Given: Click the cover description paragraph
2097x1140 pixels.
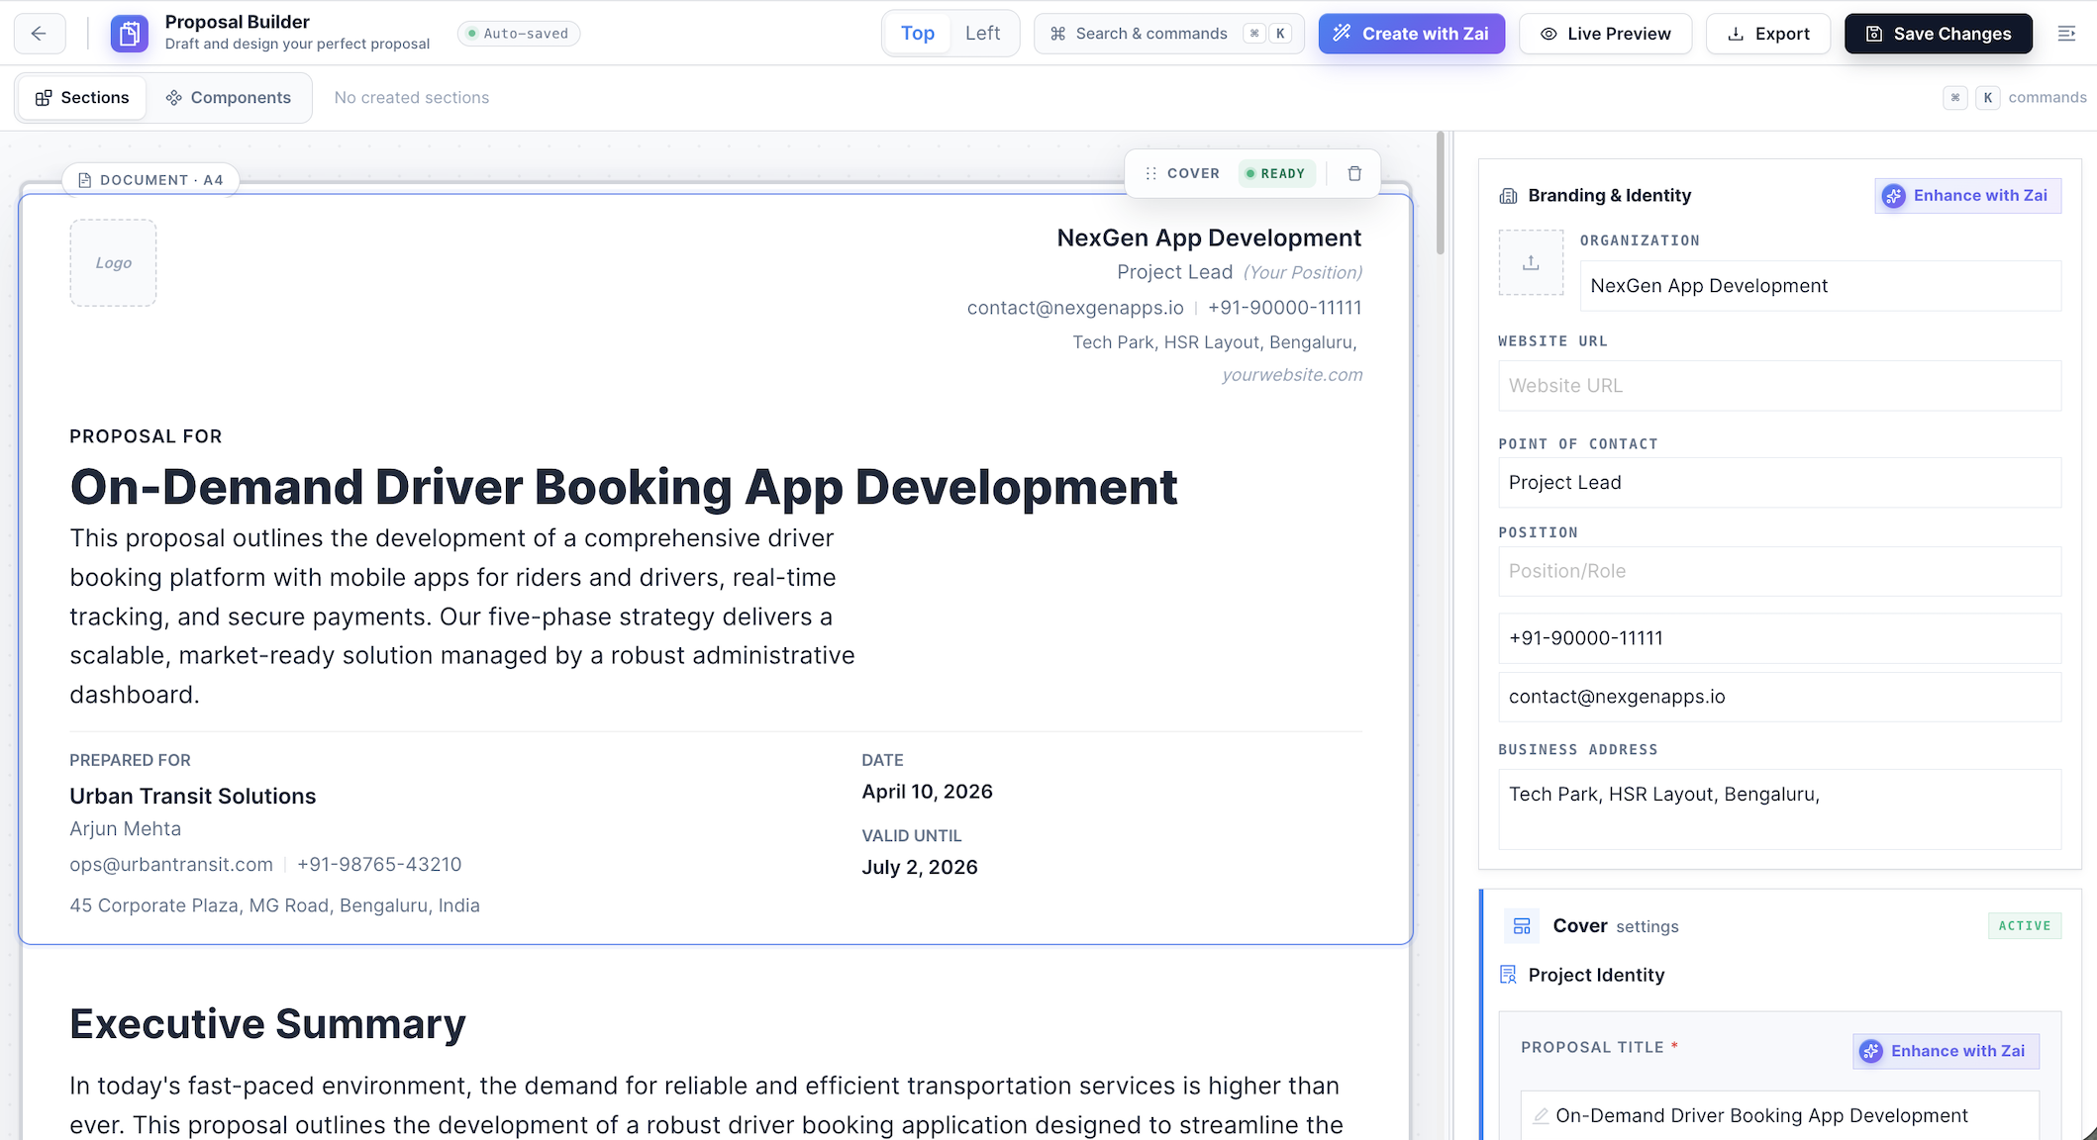Looking at the screenshot, I should point(462,617).
